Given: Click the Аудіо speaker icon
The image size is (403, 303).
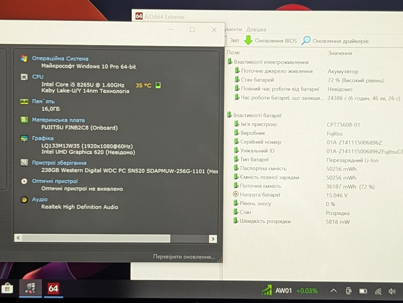Looking at the screenshot, I should click(24, 199).
